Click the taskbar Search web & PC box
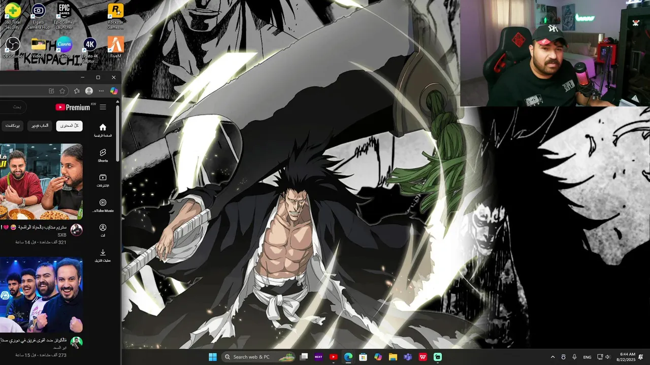The image size is (650, 365). 259,357
